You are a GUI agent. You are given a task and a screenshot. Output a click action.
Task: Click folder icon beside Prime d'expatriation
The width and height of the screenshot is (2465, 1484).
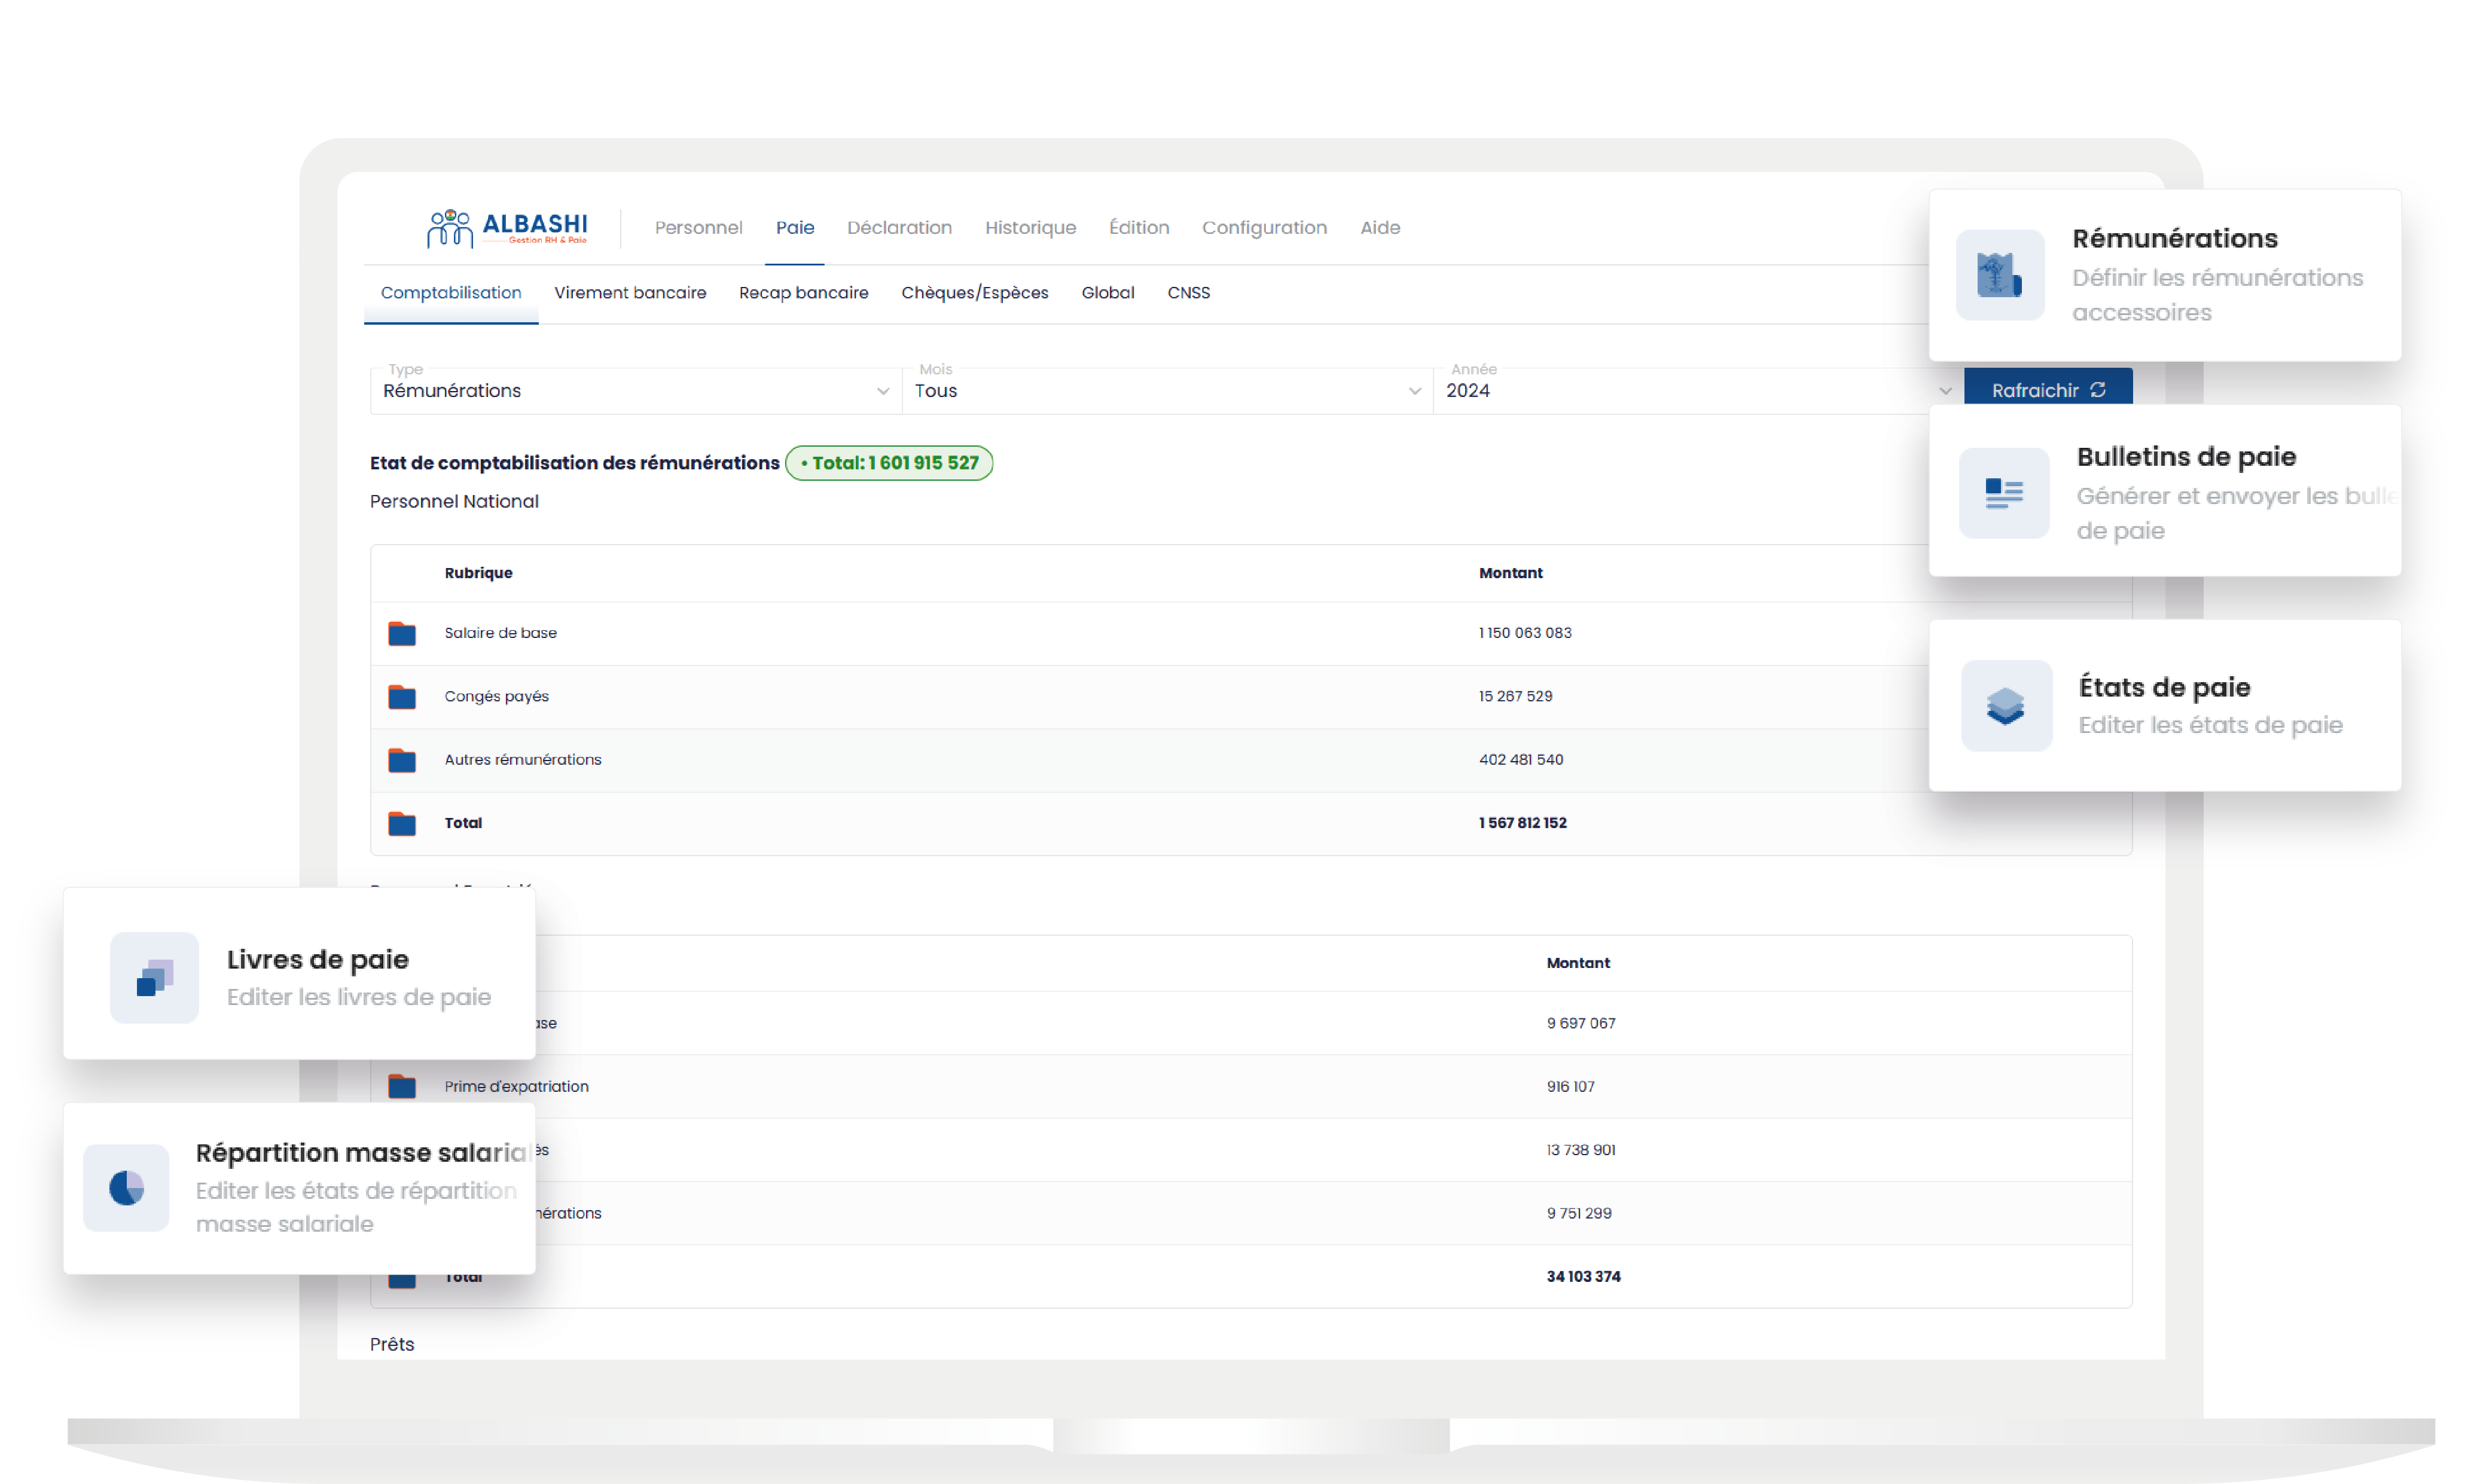point(402,1086)
